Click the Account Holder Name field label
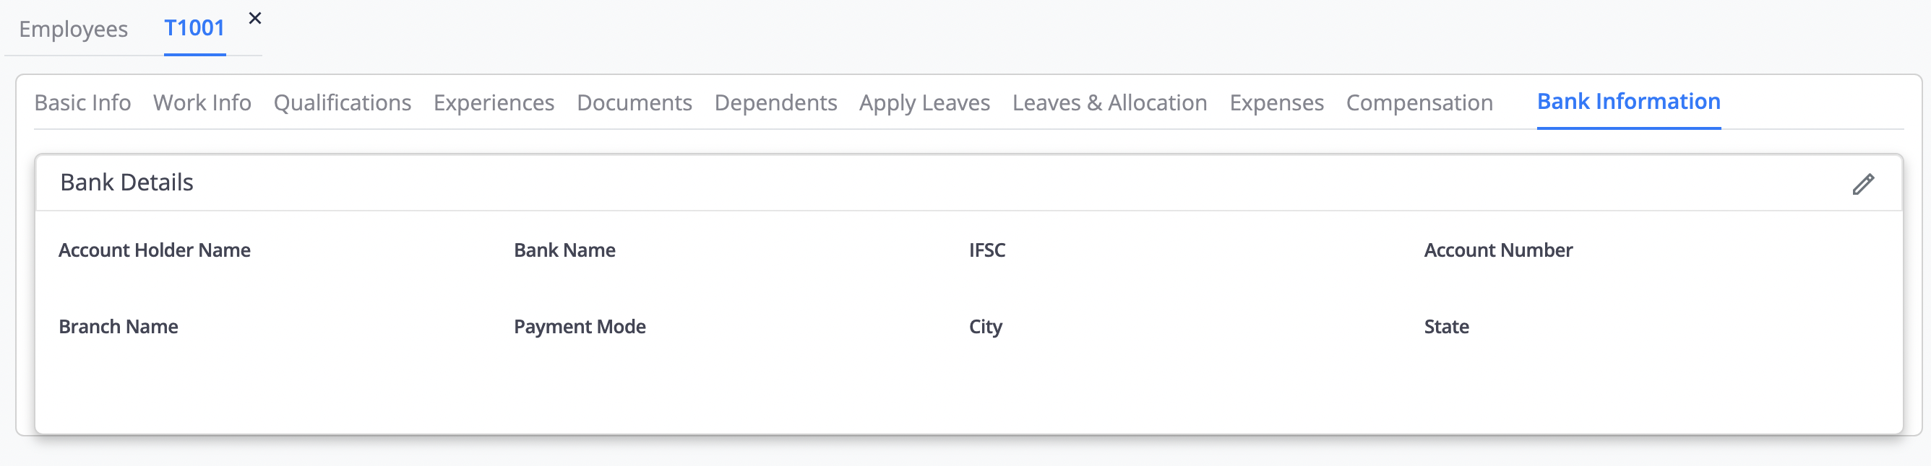1931x466 pixels. (155, 250)
